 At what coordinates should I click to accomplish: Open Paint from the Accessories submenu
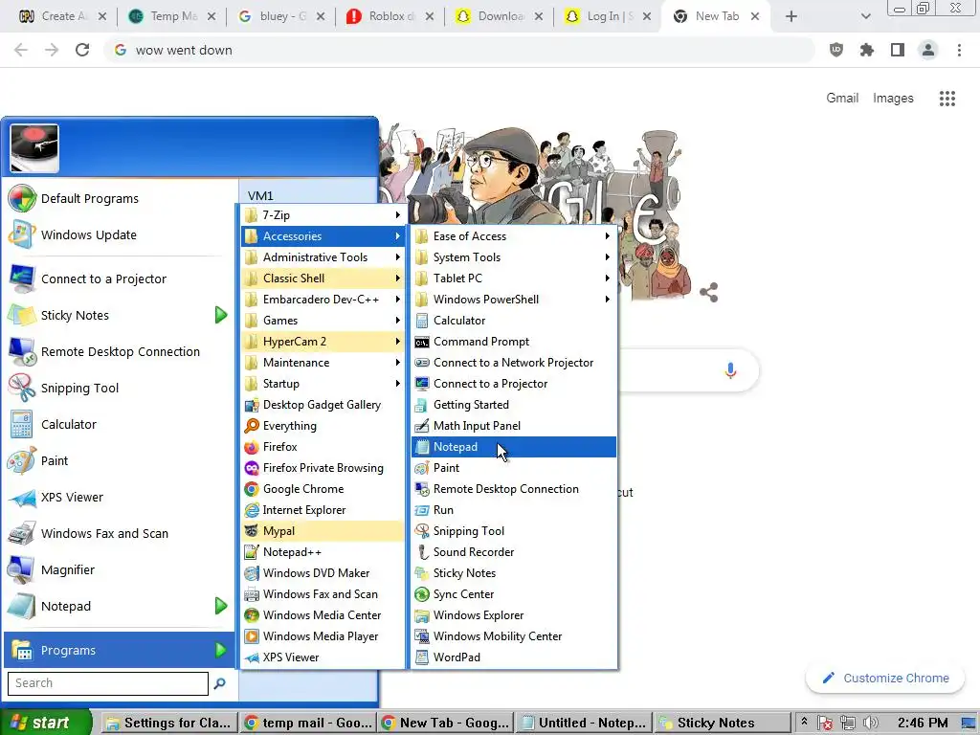point(514,467)
